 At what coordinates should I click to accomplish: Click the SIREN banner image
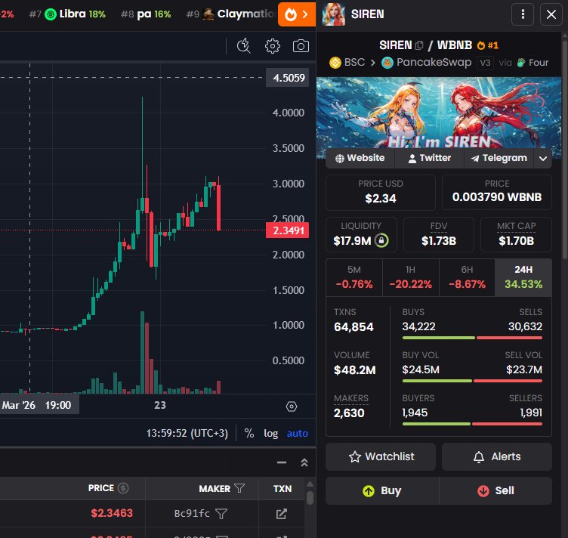click(439, 113)
